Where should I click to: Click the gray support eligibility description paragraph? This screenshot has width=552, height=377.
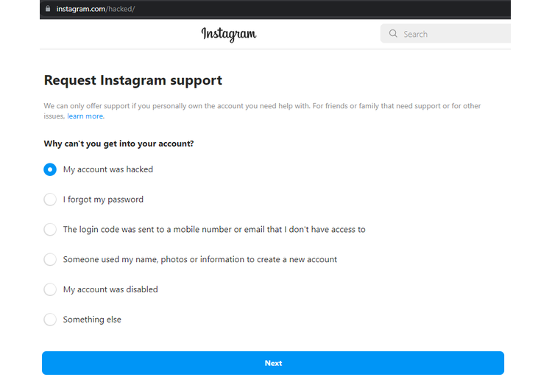point(262,111)
